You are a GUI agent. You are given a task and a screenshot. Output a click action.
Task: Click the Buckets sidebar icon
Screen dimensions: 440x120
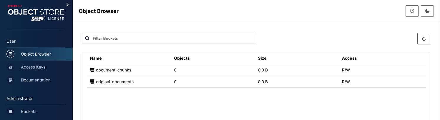(x=11, y=111)
